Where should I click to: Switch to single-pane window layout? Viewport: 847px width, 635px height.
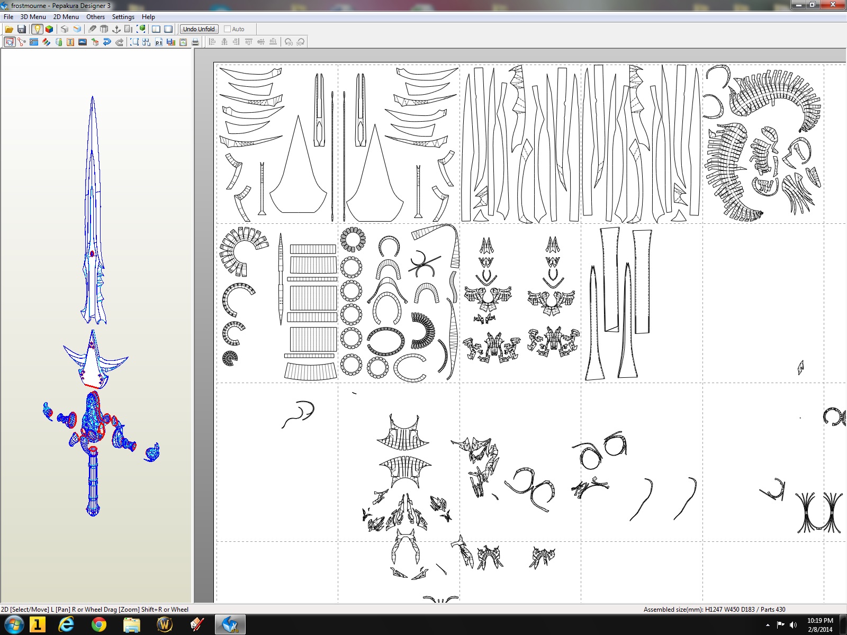click(x=168, y=29)
